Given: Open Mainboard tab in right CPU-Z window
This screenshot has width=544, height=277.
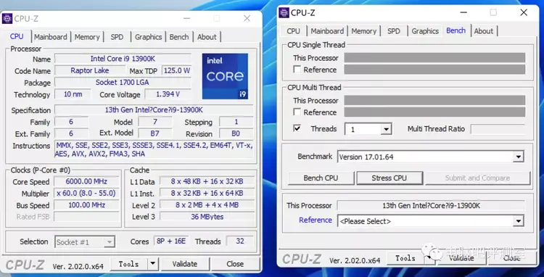Looking at the screenshot, I should [x=327, y=31].
